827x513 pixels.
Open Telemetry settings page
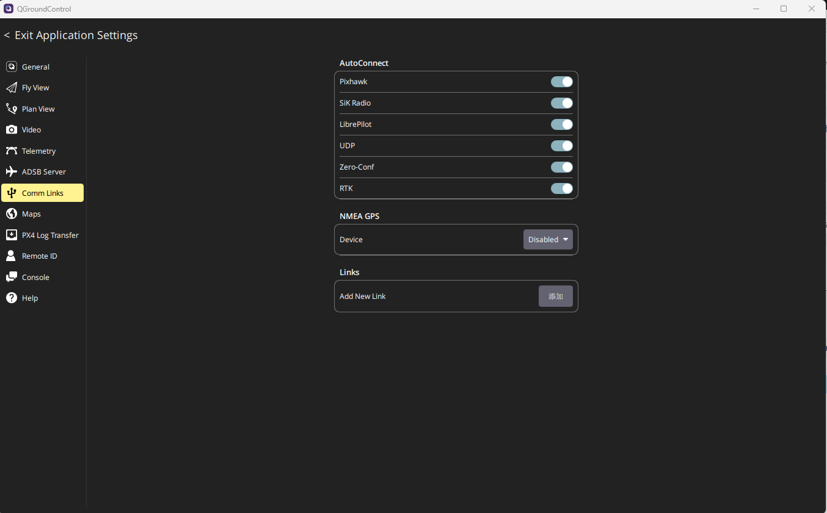42,151
